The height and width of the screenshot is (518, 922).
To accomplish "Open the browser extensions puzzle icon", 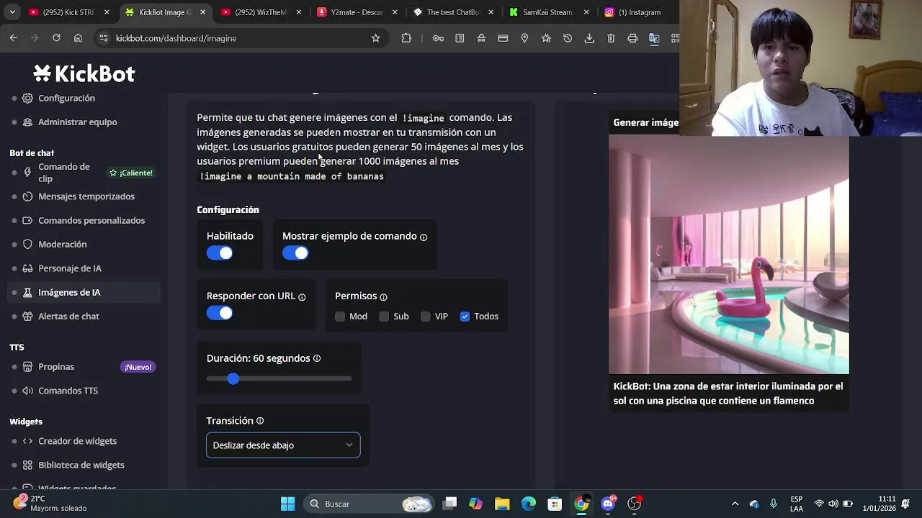I will pyautogui.click(x=406, y=38).
